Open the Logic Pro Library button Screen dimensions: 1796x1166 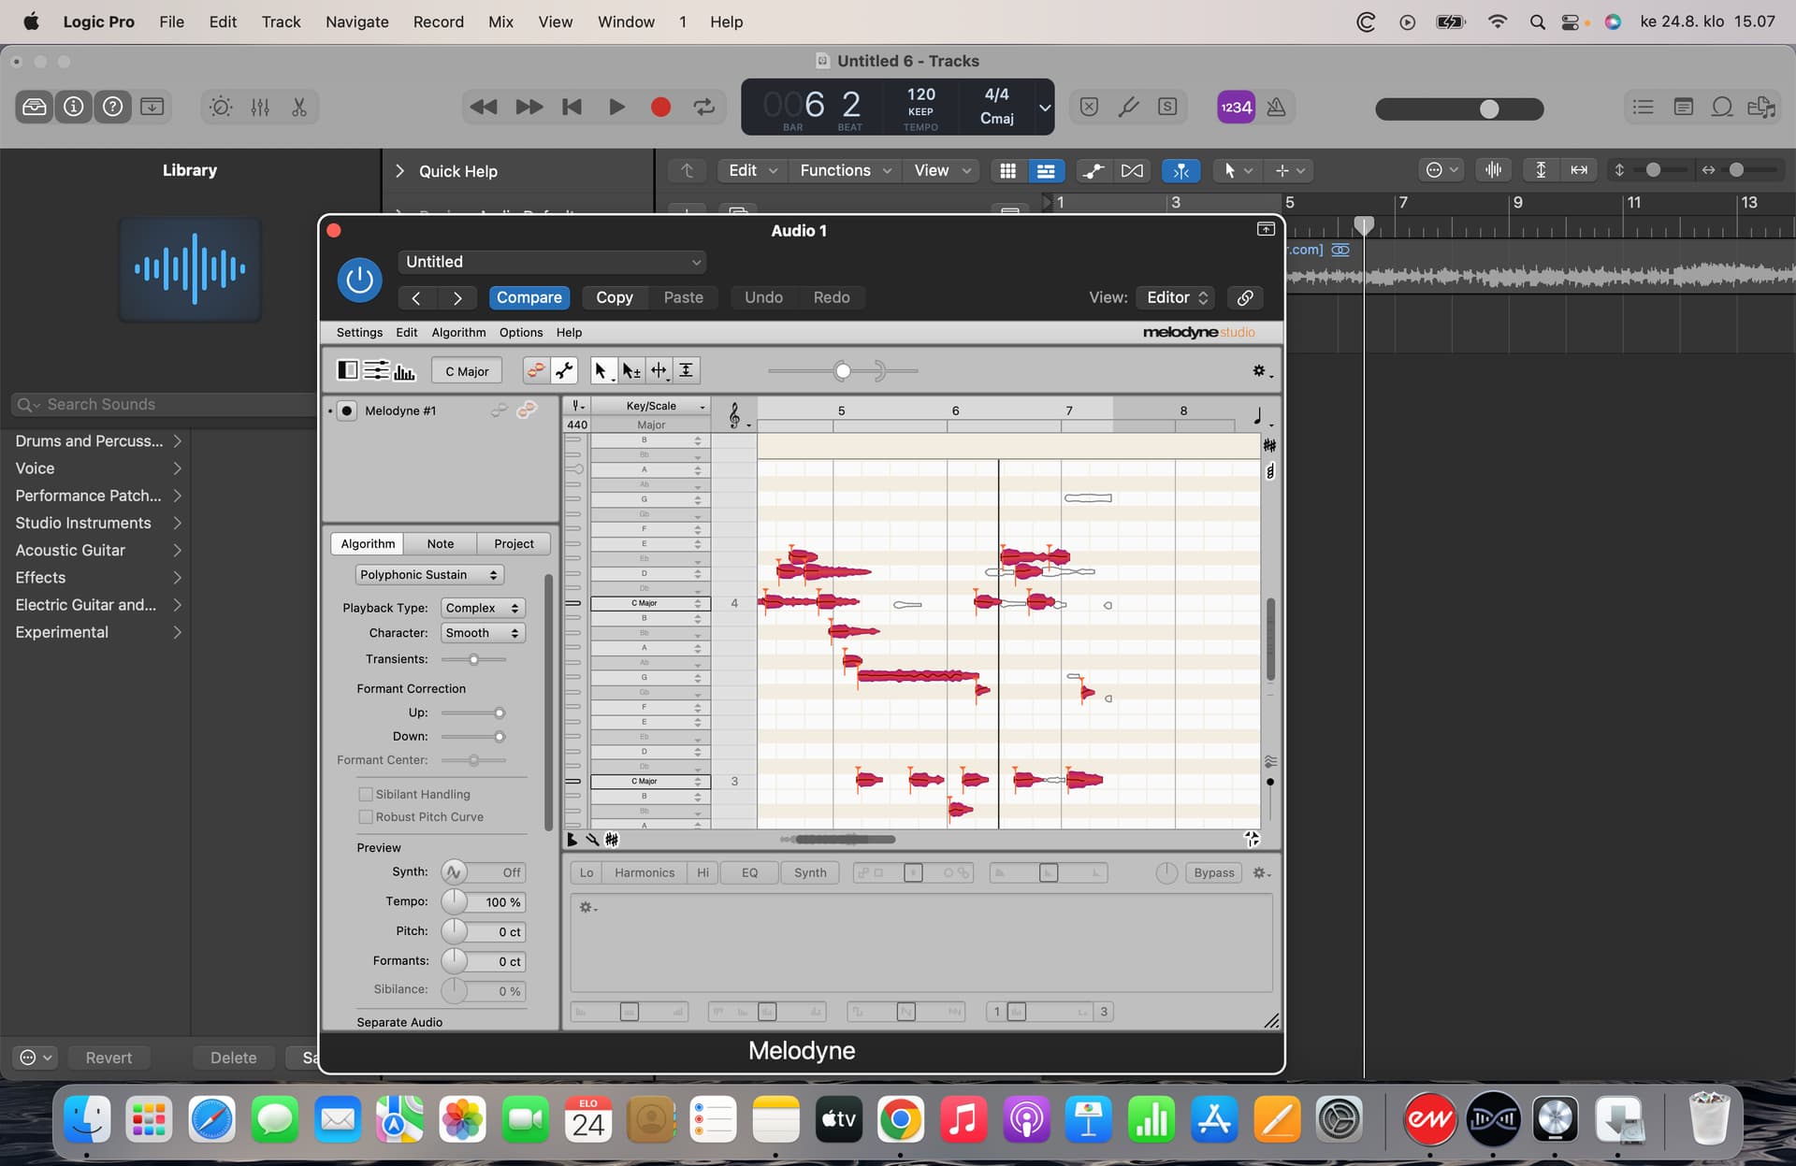[35, 107]
